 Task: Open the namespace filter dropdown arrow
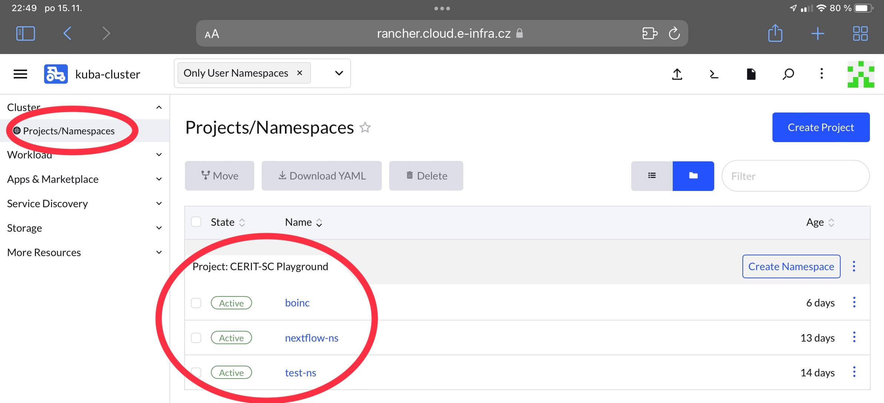point(339,73)
